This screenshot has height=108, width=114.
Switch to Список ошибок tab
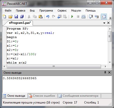pyautogui.click(x=42, y=96)
